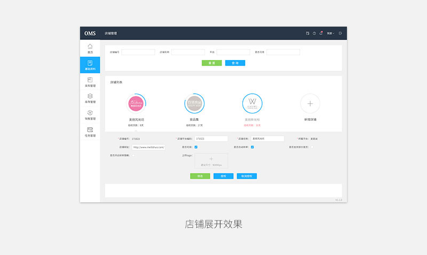Open 采购管理 in the sidebar
427x255 pixels.
pyautogui.click(x=90, y=82)
